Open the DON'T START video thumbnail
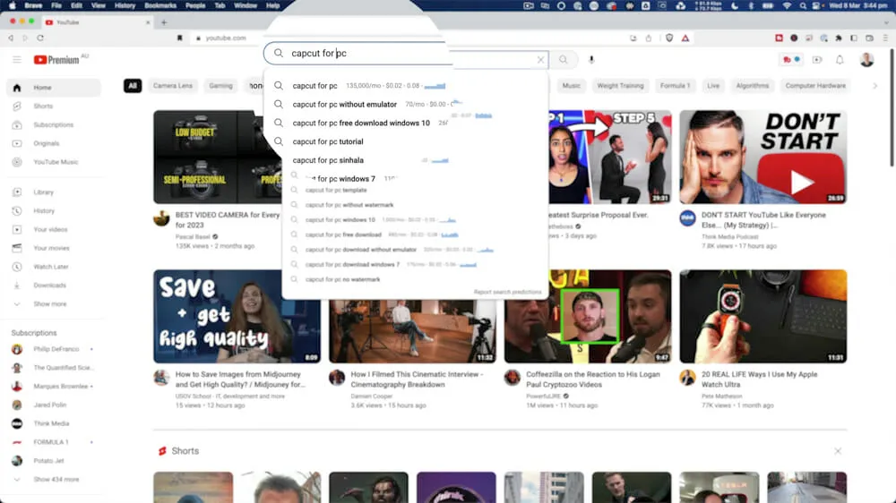The height and width of the screenshot is (503, 896). coord(762,157)
